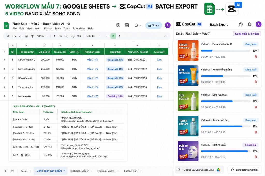Open version history clock icon

(x=118, y=25)
